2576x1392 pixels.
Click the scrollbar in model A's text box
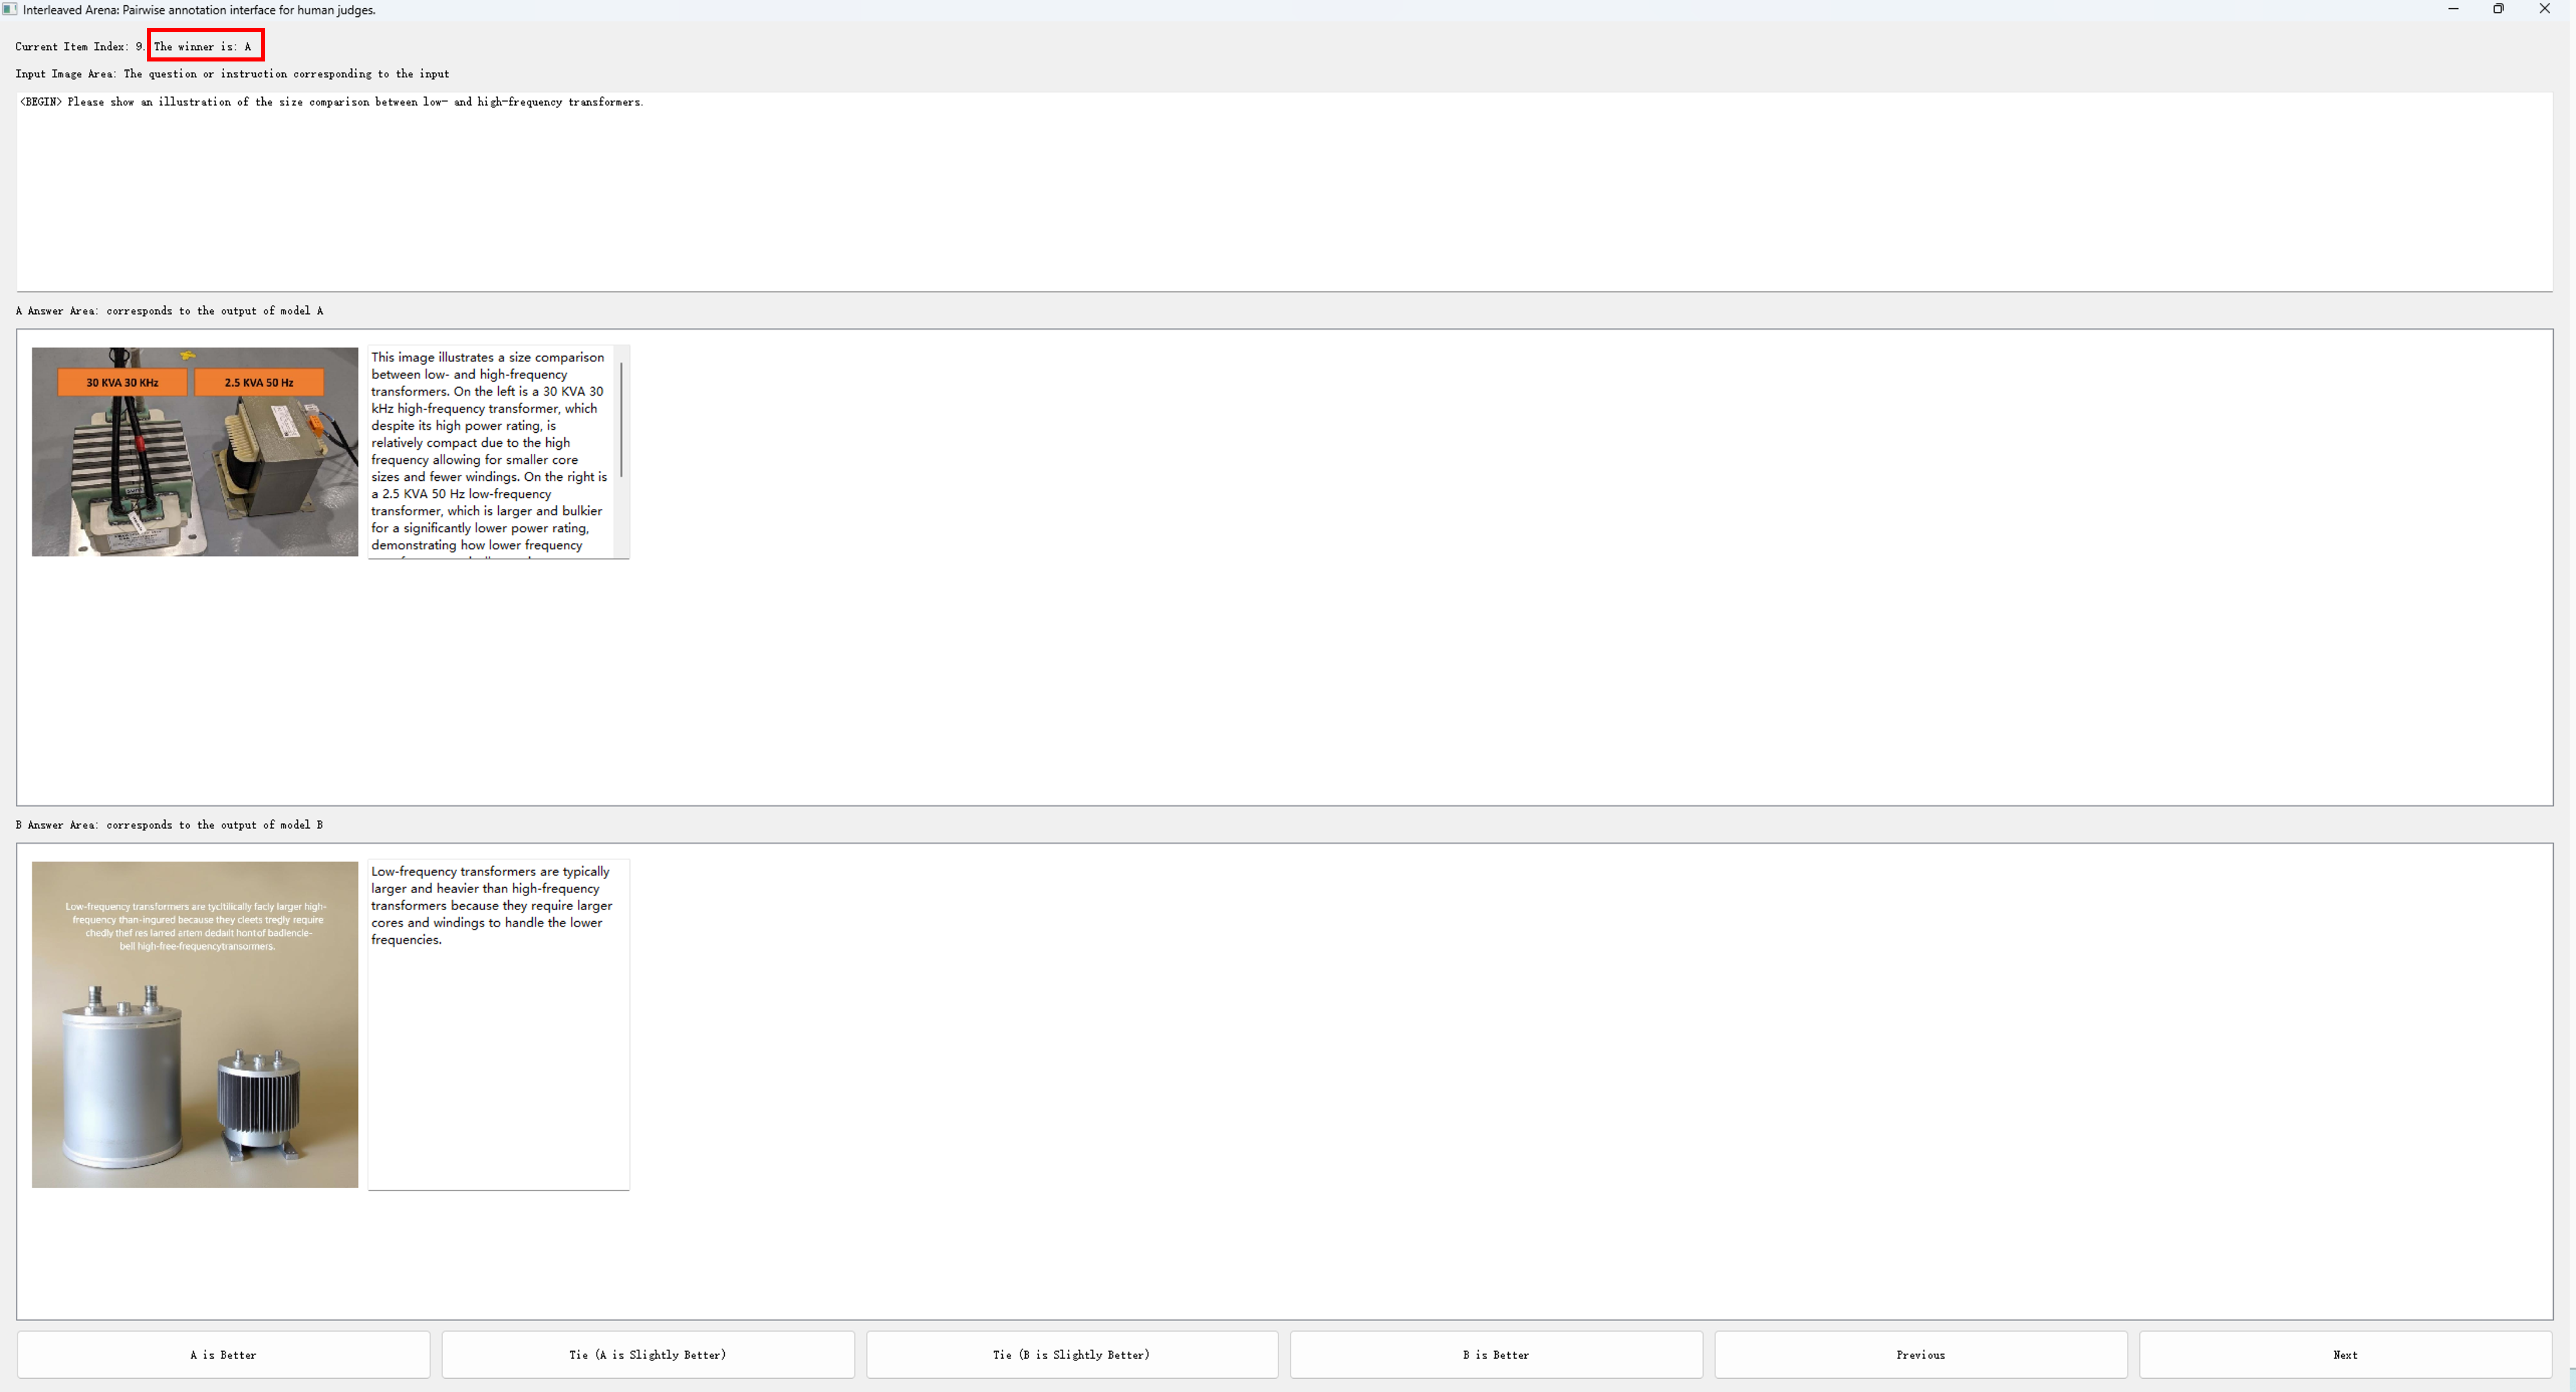[622, 420]
